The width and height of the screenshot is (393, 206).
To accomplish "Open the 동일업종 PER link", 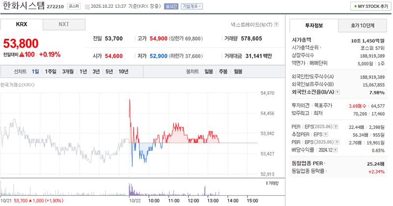I will tap(309, 163).
